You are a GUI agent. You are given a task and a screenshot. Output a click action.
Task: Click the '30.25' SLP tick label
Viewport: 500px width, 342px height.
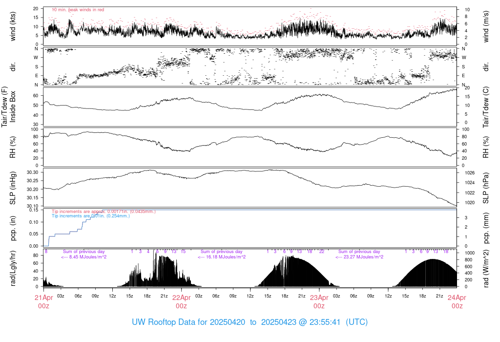33,181
